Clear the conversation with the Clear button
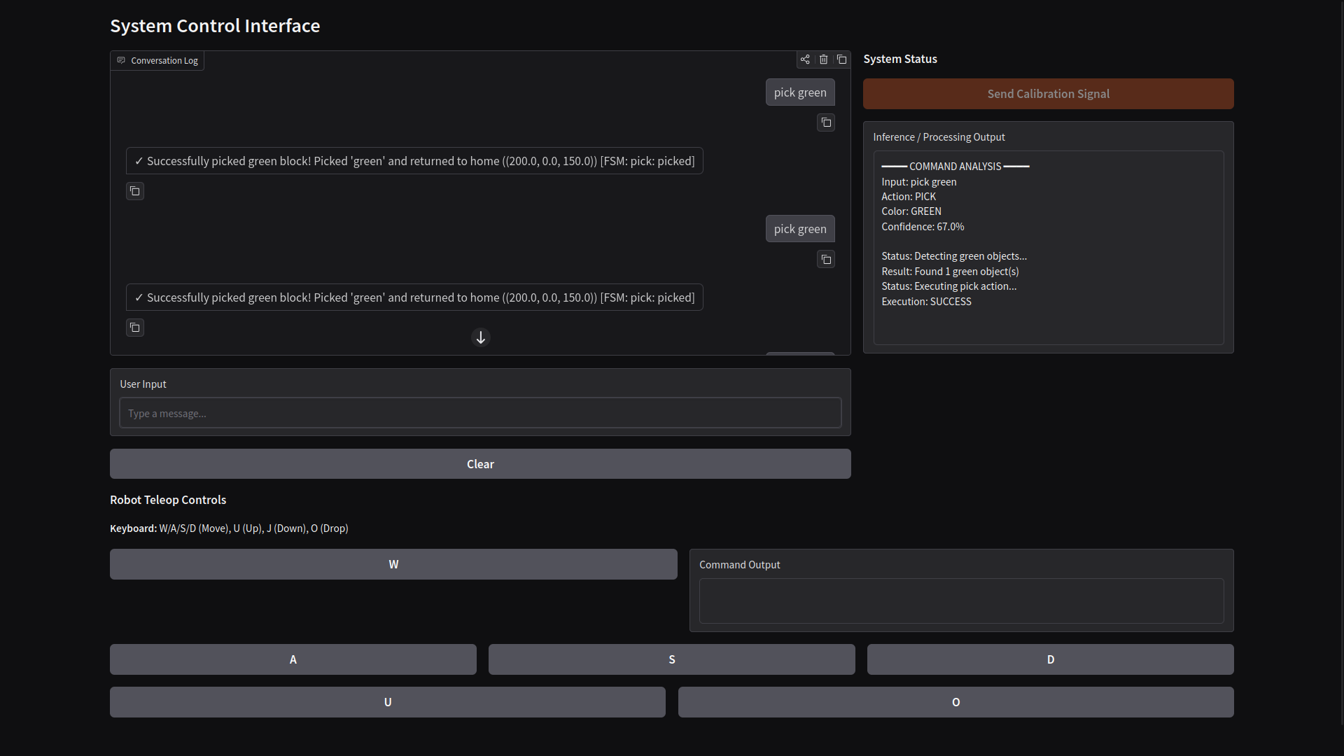The height and width of the screenshot is (756, 1344). [x=480, y=463]
